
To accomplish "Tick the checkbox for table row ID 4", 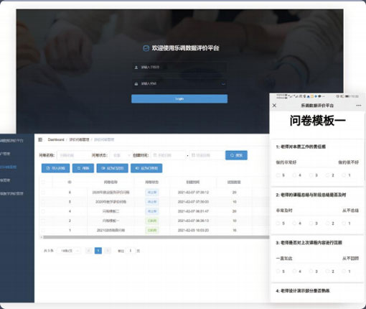I will (43, 211).
